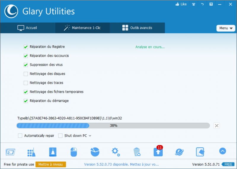Screen dimensions: 237x169
Task: Minimize the Glary Utilities window
Action: point(220,4)
